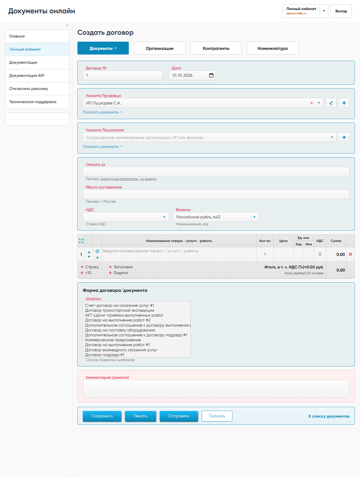This screenshot has height=477, width=360.
Task: Add ten rows with the +10 link
Action: [86, 273]
